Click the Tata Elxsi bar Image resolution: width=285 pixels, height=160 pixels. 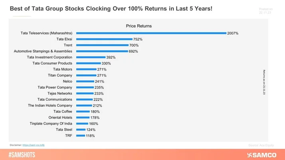[104, 39]
